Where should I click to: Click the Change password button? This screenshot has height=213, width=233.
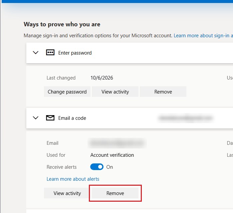(x=67, y=92)
